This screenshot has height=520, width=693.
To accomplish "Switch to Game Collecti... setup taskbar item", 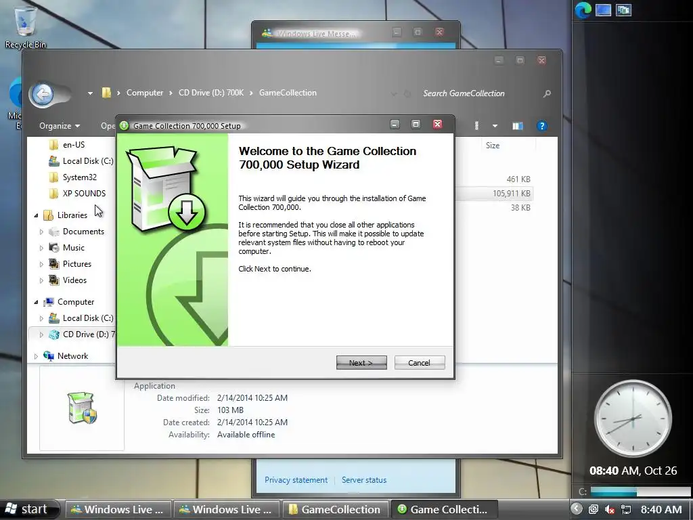I will tap(444, 509).
